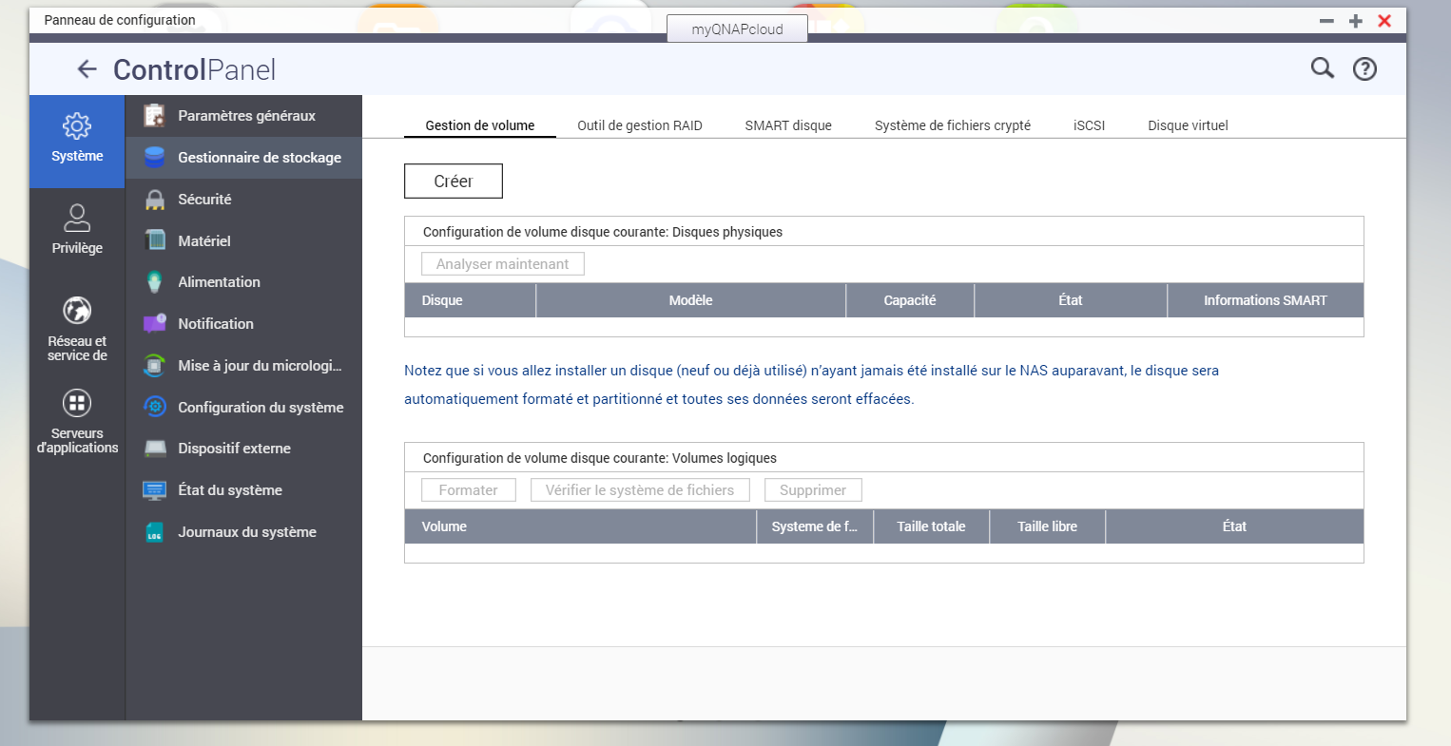Viewport: 1451px width, 746px height.
Task: Click the Alimentation bulb icon
Action: click(x=154, y=282)
